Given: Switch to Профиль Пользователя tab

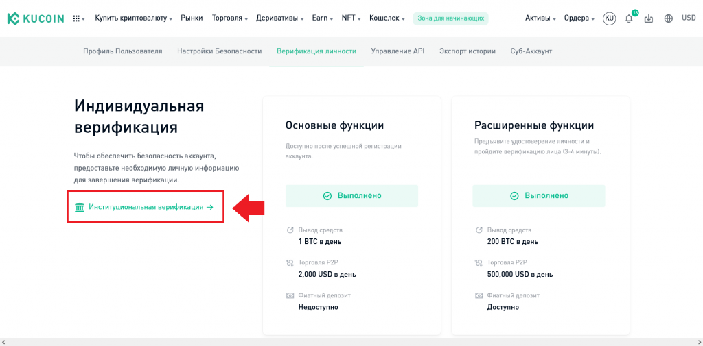Looking at the screenshot, I should pos(123,51).
